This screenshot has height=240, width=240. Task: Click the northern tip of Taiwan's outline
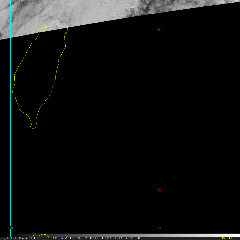[57, 21]
